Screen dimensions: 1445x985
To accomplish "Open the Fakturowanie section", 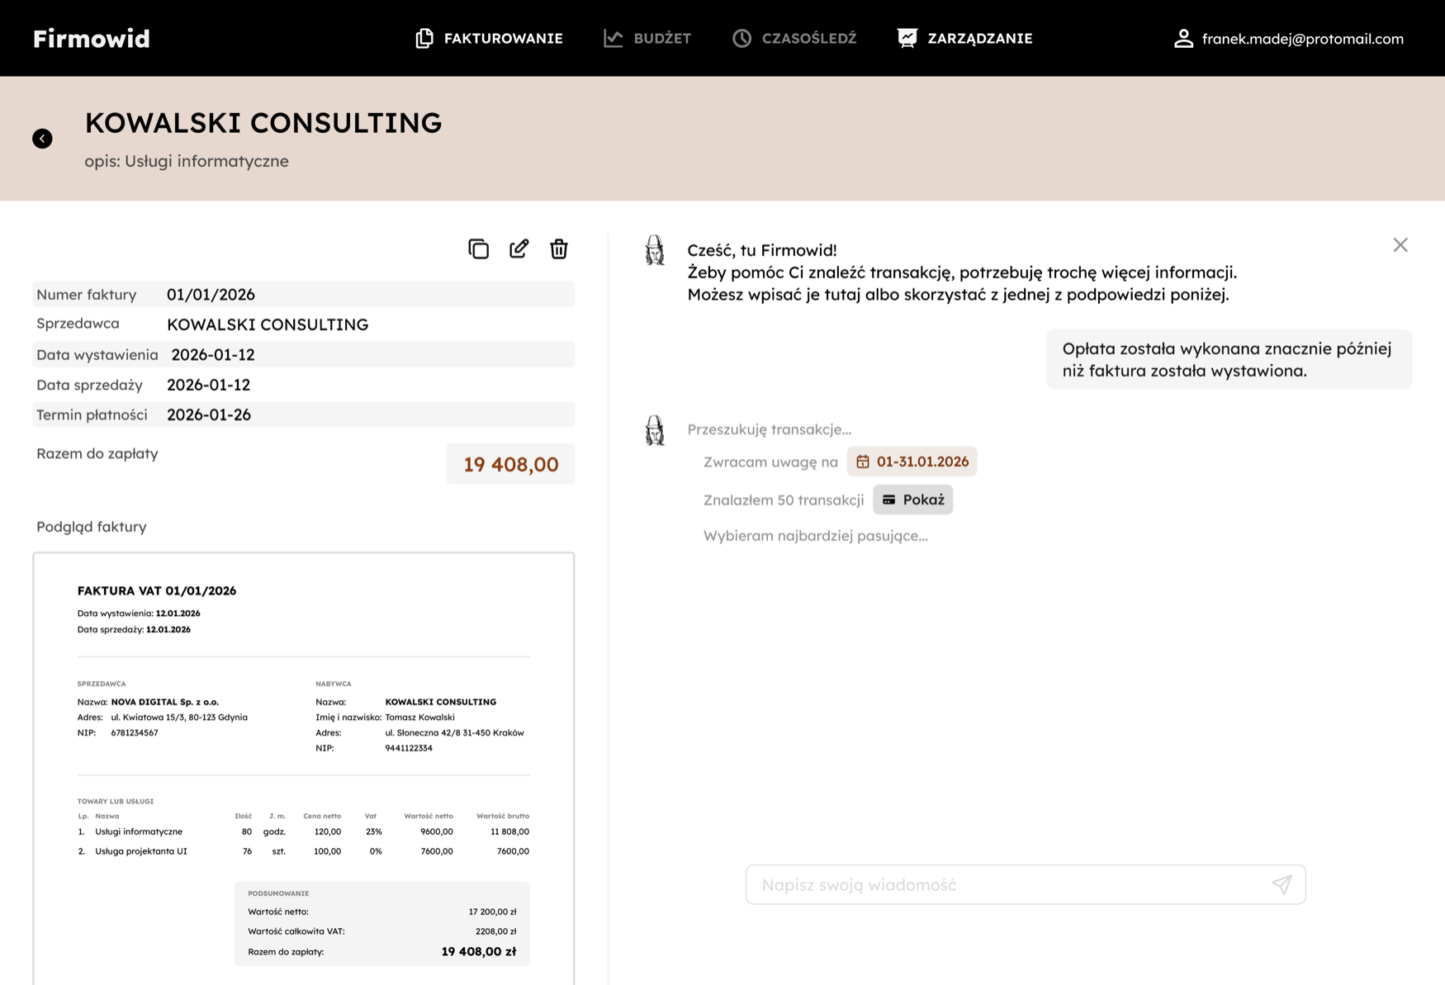I will coord(489,39).
